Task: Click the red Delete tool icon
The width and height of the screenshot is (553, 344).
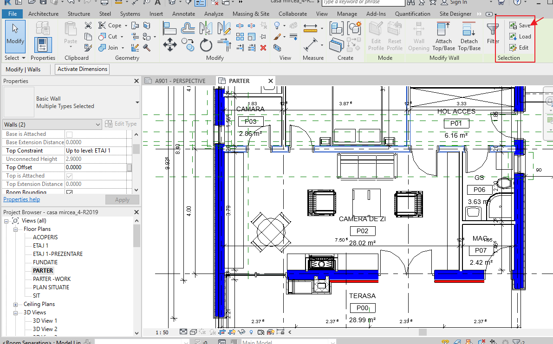Action: 263,47
